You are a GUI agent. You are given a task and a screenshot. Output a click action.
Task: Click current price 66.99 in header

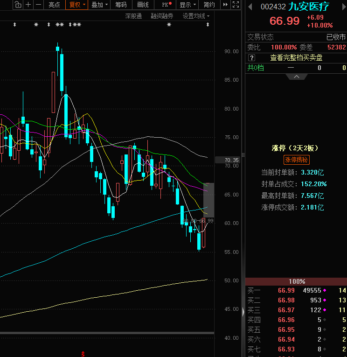tap(285, 21)
